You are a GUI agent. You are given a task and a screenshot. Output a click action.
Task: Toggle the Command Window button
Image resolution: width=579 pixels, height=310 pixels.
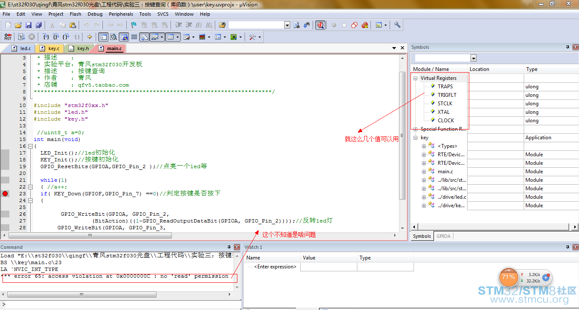103,37
